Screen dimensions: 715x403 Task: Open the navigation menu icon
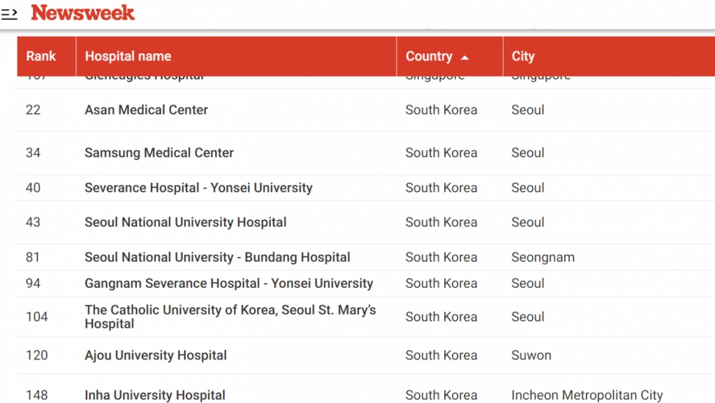pyautogui.click(x=9, y=13)
